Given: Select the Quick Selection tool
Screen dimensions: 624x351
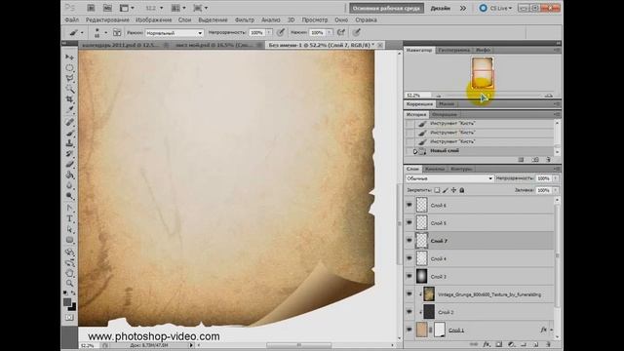Looking at the screenshot, I should click(x=69, y=89).
